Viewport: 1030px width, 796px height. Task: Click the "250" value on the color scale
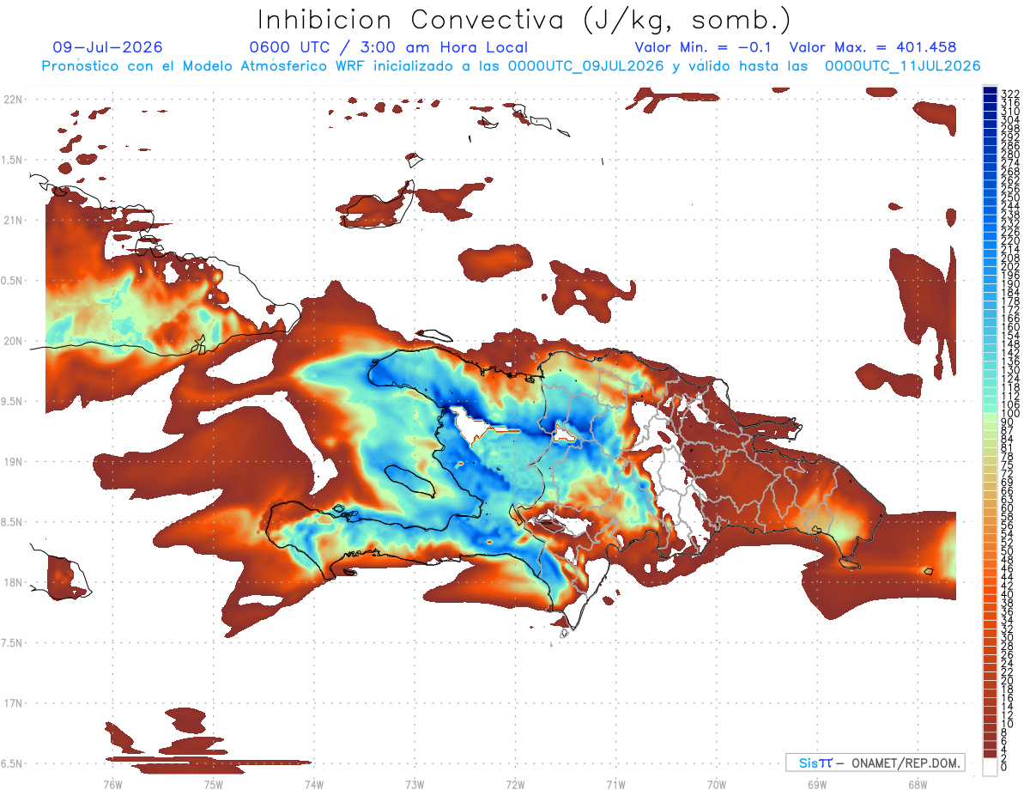point(1010,197)
